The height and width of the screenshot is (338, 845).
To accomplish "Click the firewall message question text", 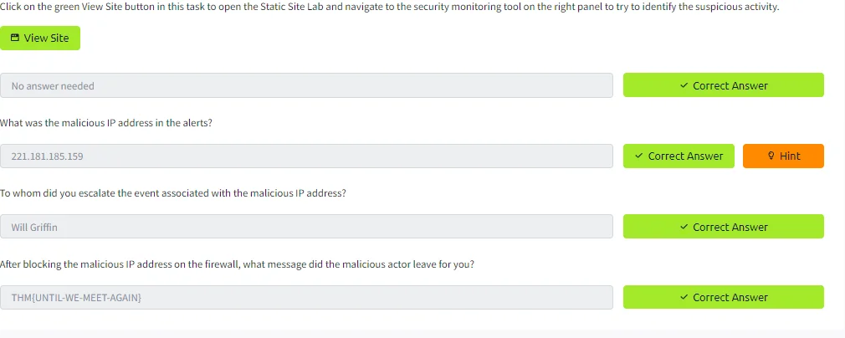I will [x=237, y=264].
